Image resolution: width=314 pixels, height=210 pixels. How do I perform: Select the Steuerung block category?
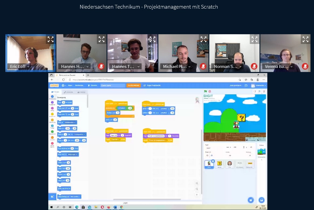coord(52,121)
